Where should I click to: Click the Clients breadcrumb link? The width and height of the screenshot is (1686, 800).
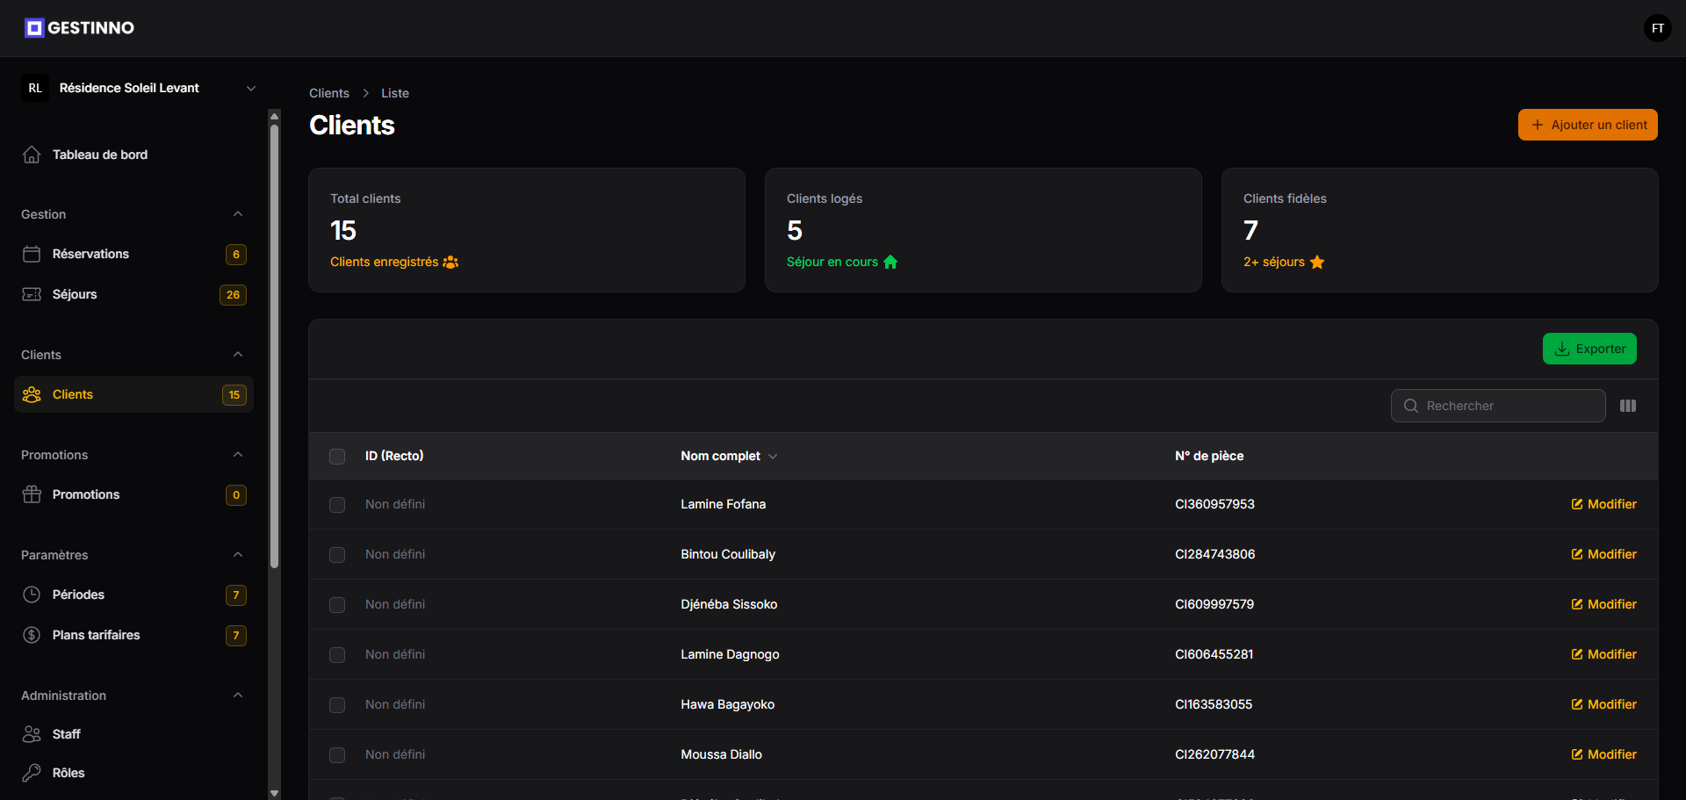[x=329, y=93]
